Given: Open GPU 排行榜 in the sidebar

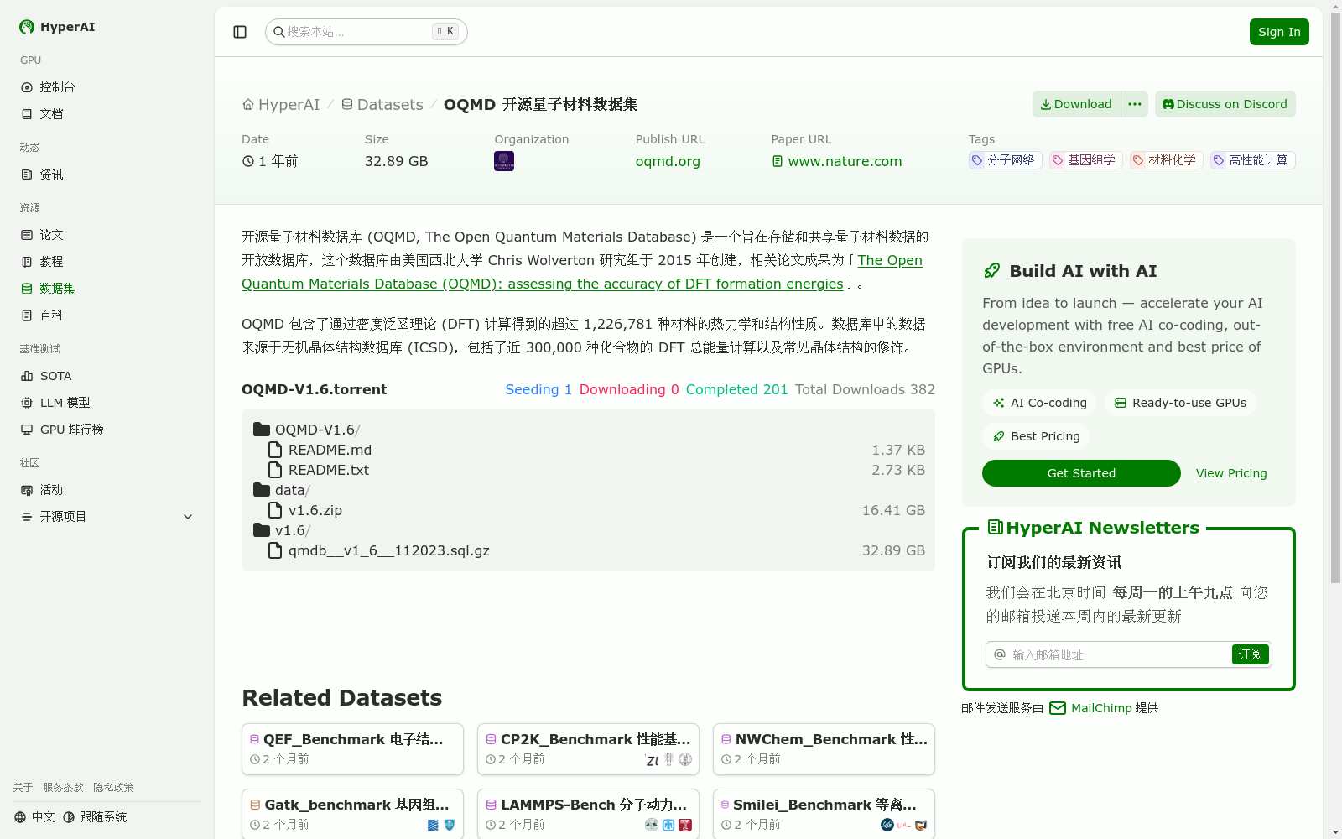Looking at the screenshot, I should click(x=71, y=430).
